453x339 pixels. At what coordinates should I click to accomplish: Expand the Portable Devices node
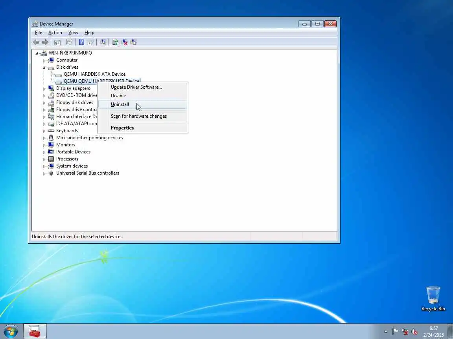click(44, 152)
